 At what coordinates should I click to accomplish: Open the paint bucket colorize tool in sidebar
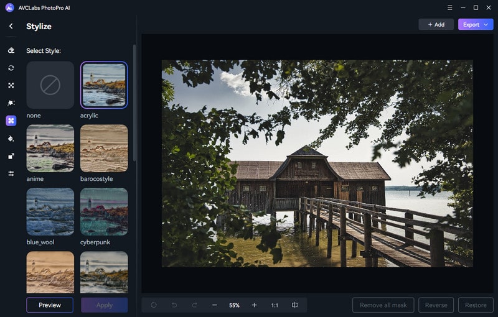click(11, 139)
